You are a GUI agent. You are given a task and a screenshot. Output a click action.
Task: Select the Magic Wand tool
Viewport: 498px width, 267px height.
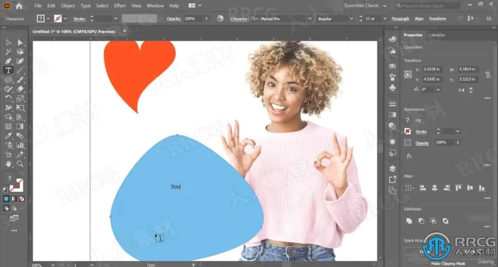pyautogui.click(x=8, y=52)
